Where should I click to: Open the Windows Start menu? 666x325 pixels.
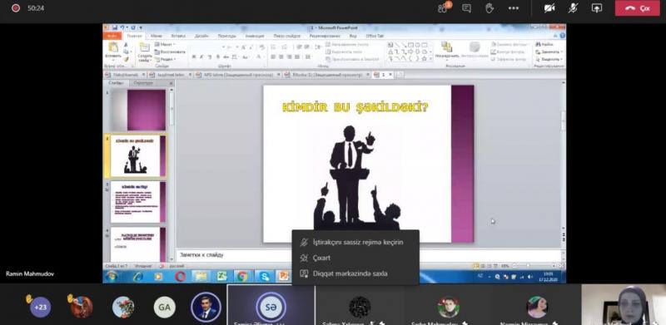pos(112,277)
